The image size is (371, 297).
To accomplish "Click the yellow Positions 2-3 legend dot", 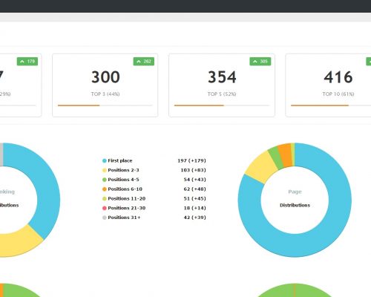I will (105, 170).
